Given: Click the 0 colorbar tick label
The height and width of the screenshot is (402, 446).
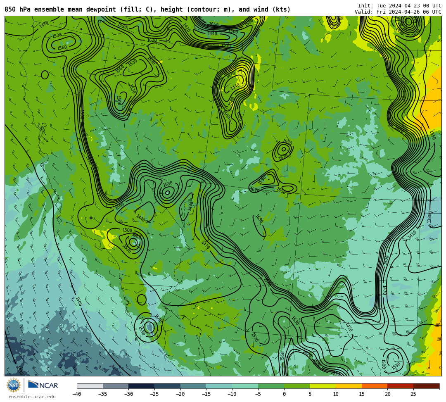Looking at the screenshot, I should [x=284, y=394].
